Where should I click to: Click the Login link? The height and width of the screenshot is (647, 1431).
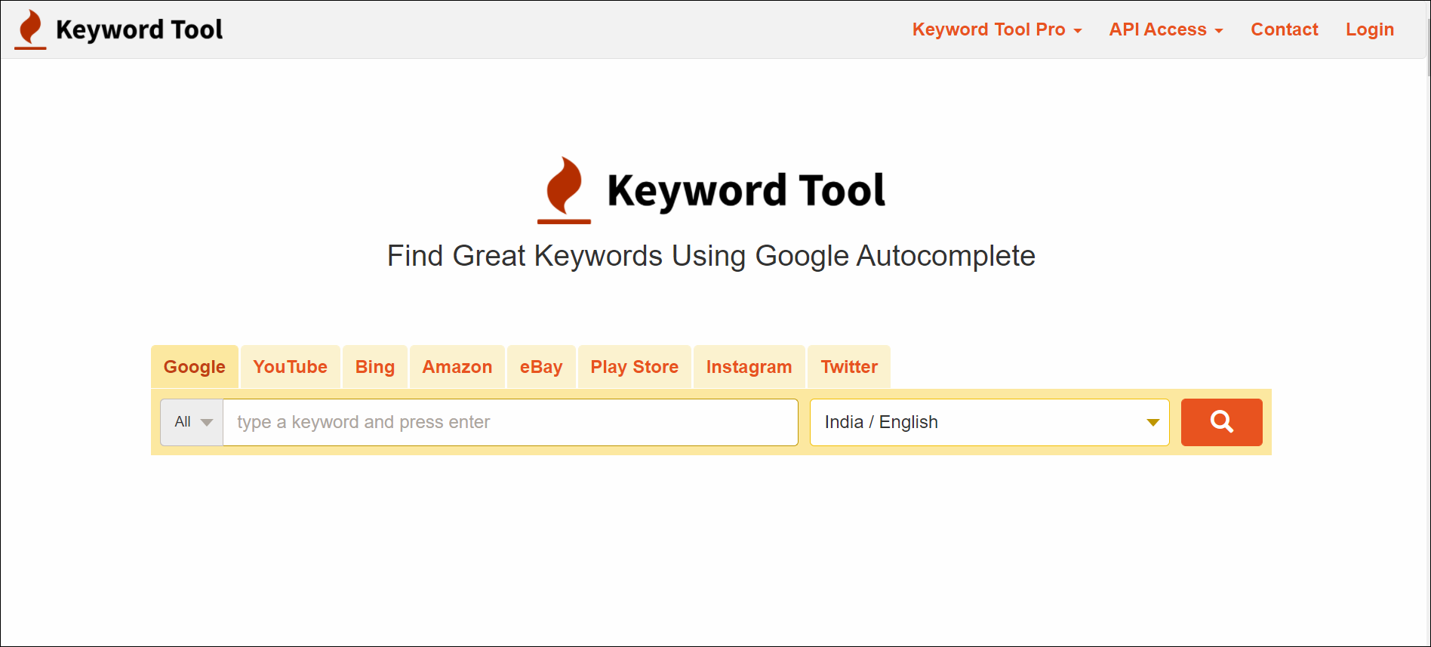point(1370,29)
